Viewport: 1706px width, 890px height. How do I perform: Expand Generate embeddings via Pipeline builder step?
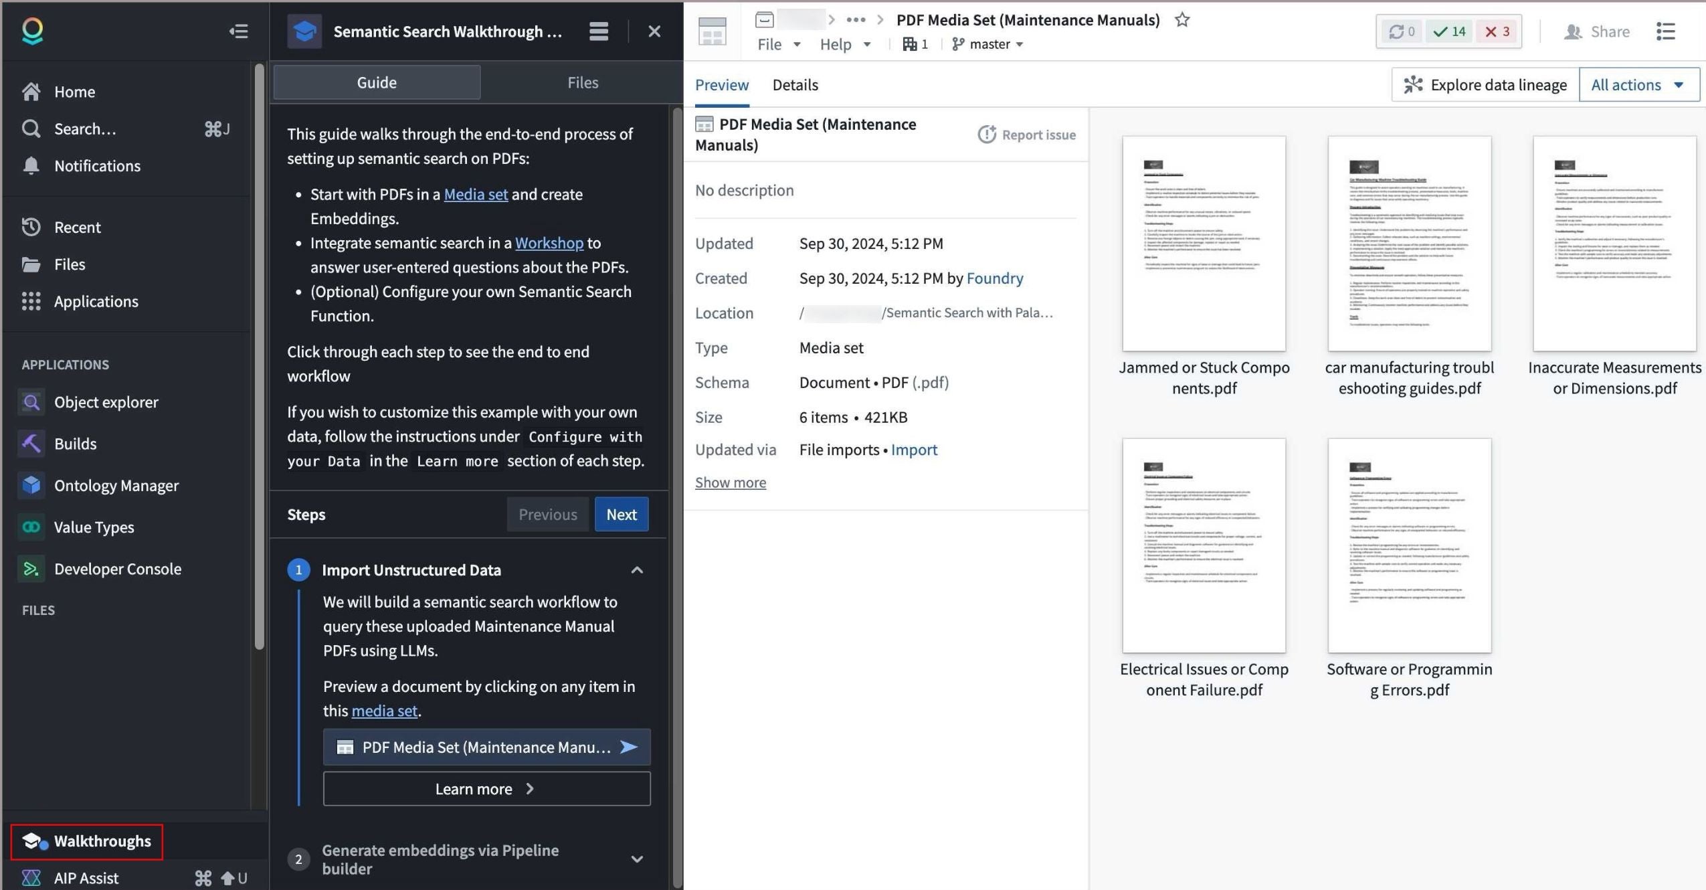636,859
